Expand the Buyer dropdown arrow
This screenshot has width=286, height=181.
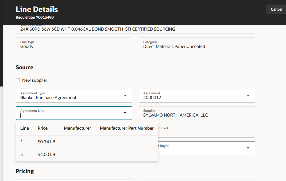[x=248, y=148]
